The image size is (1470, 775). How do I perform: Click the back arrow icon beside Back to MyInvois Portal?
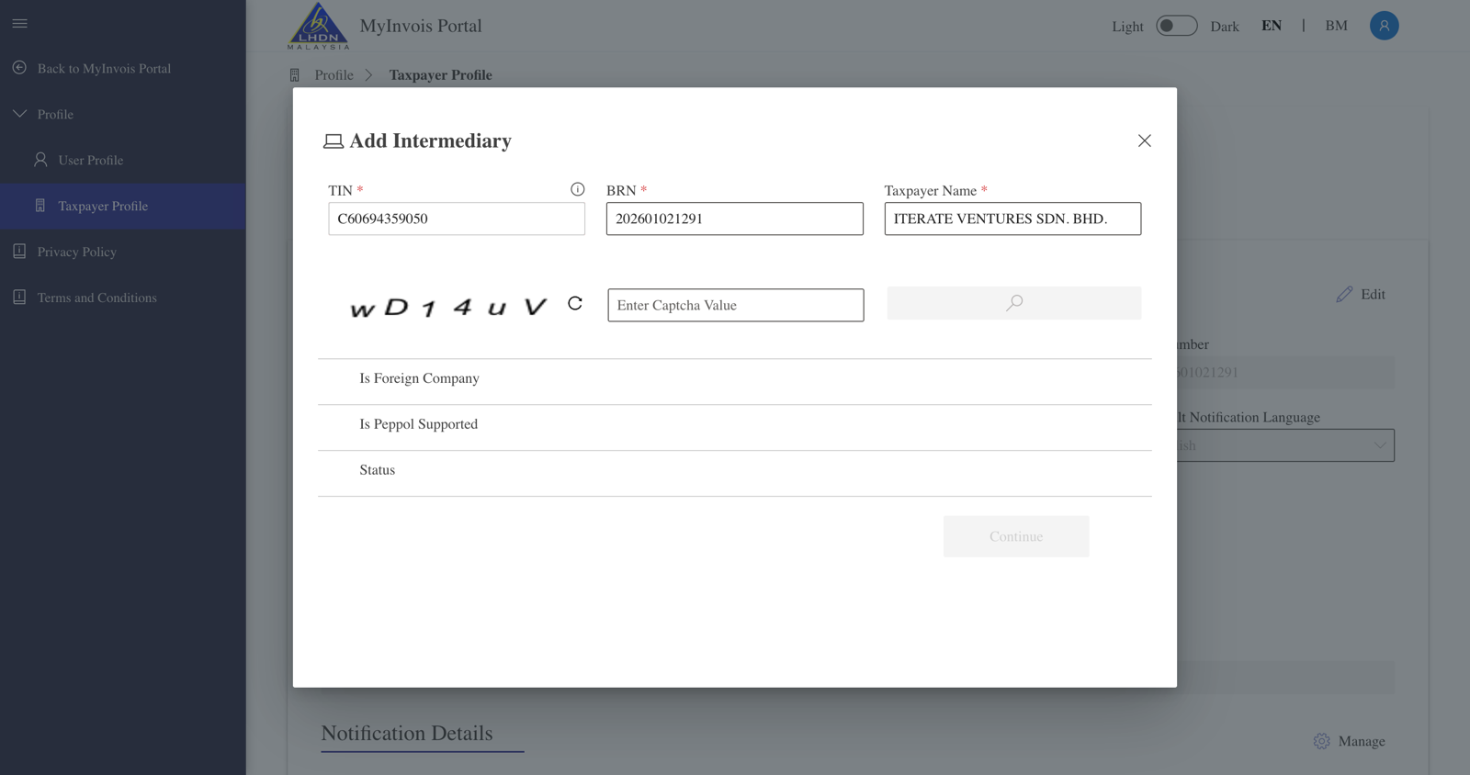coord(19,68)
